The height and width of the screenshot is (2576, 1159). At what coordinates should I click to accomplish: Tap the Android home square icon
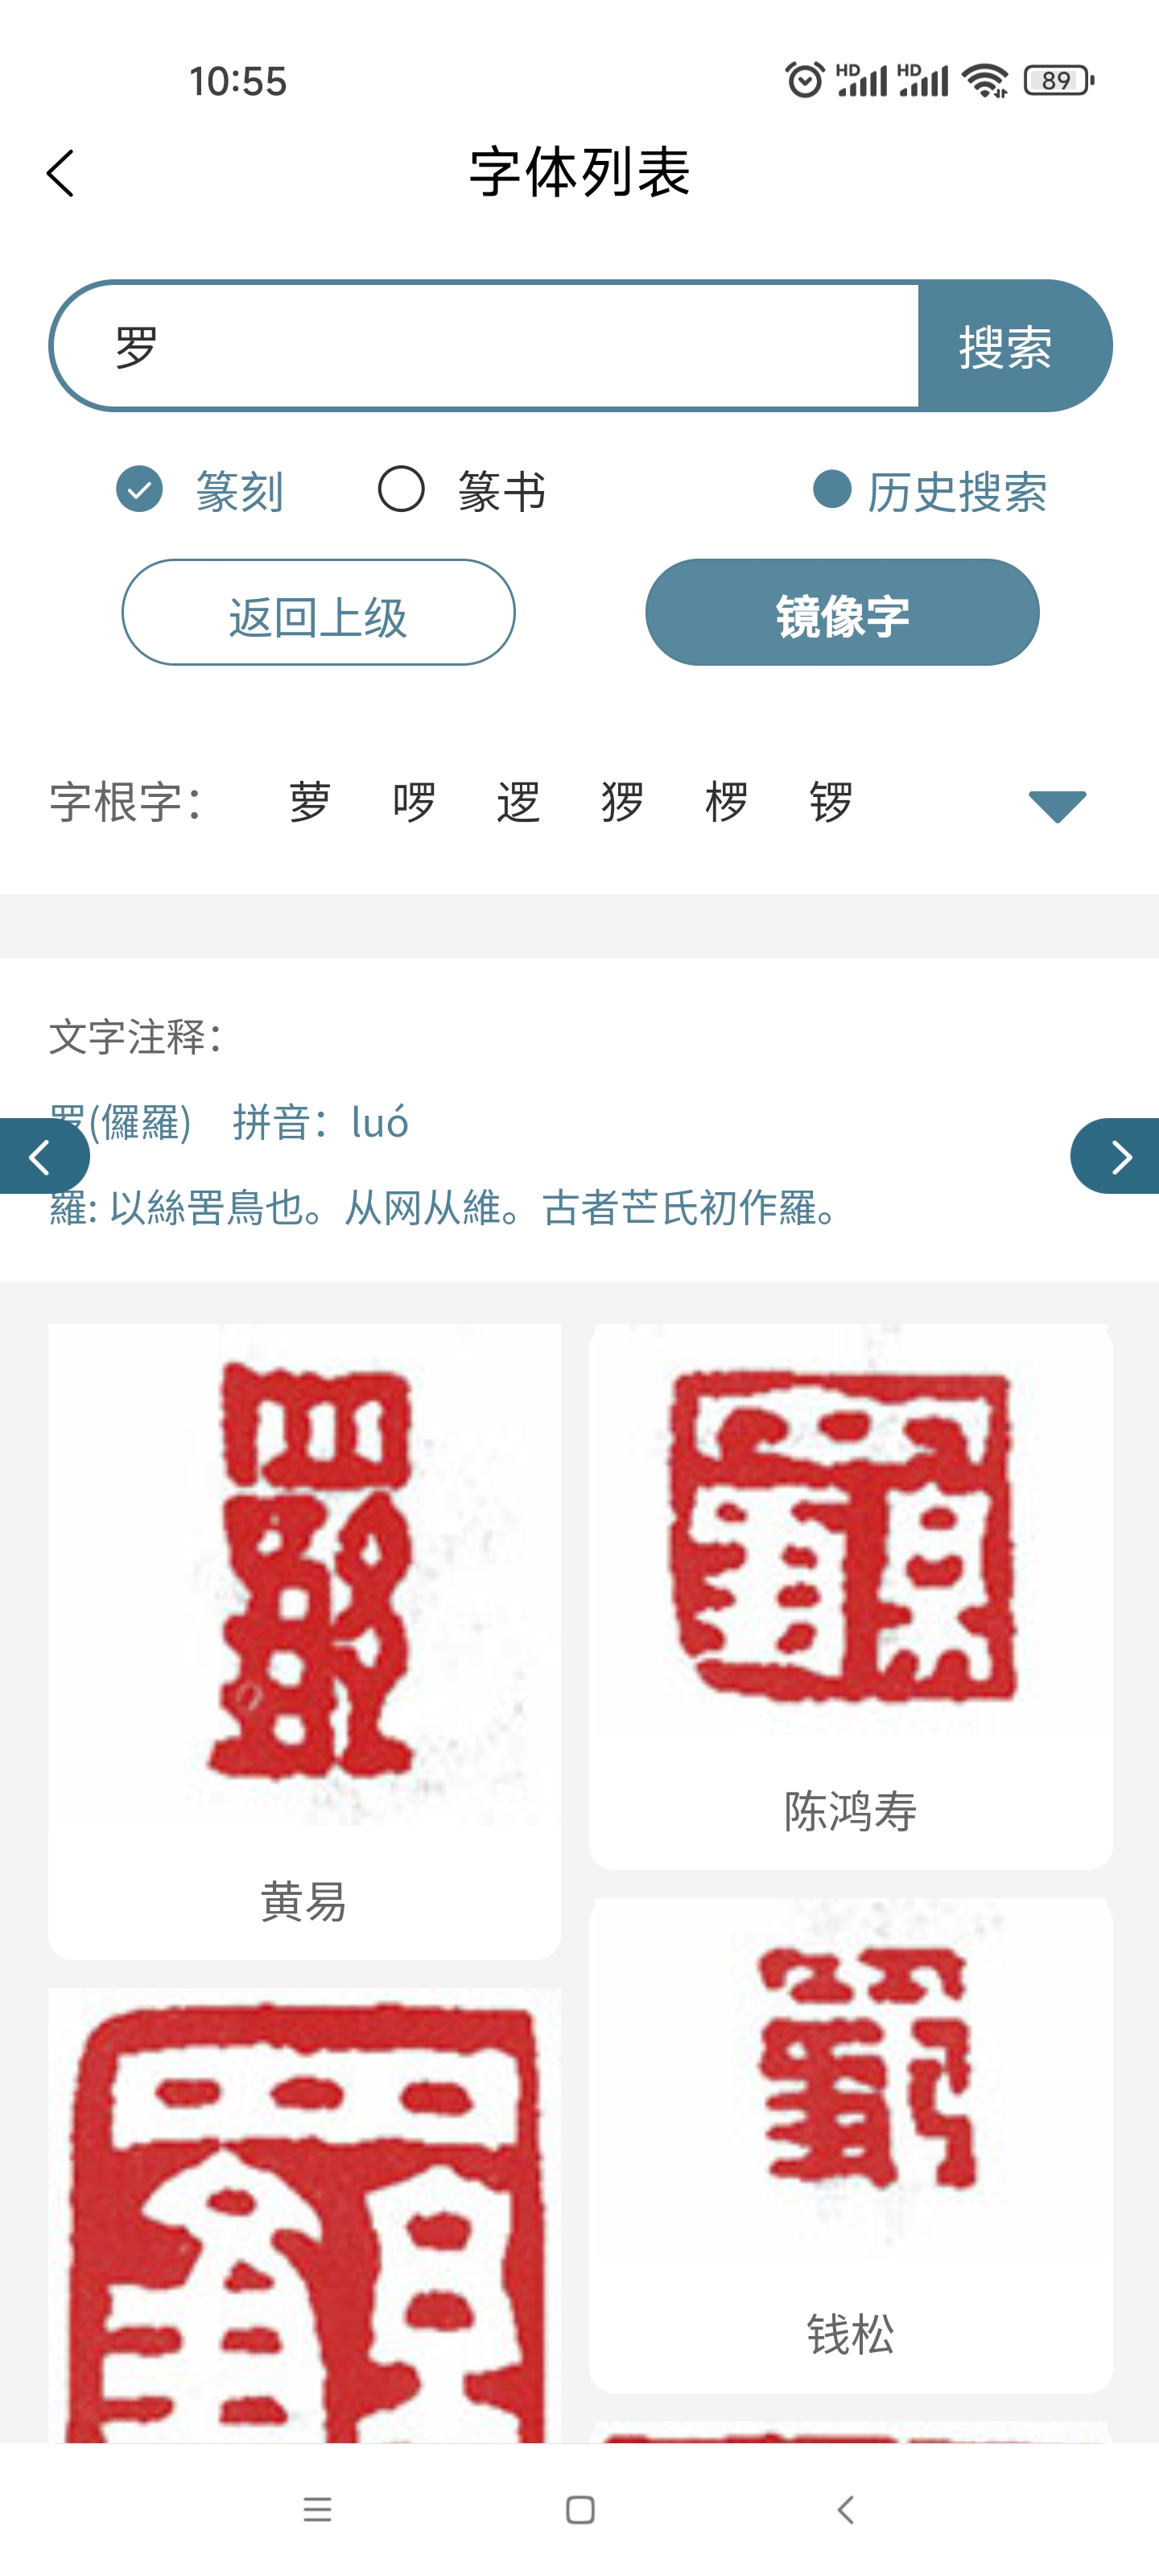coord(580,2509)
